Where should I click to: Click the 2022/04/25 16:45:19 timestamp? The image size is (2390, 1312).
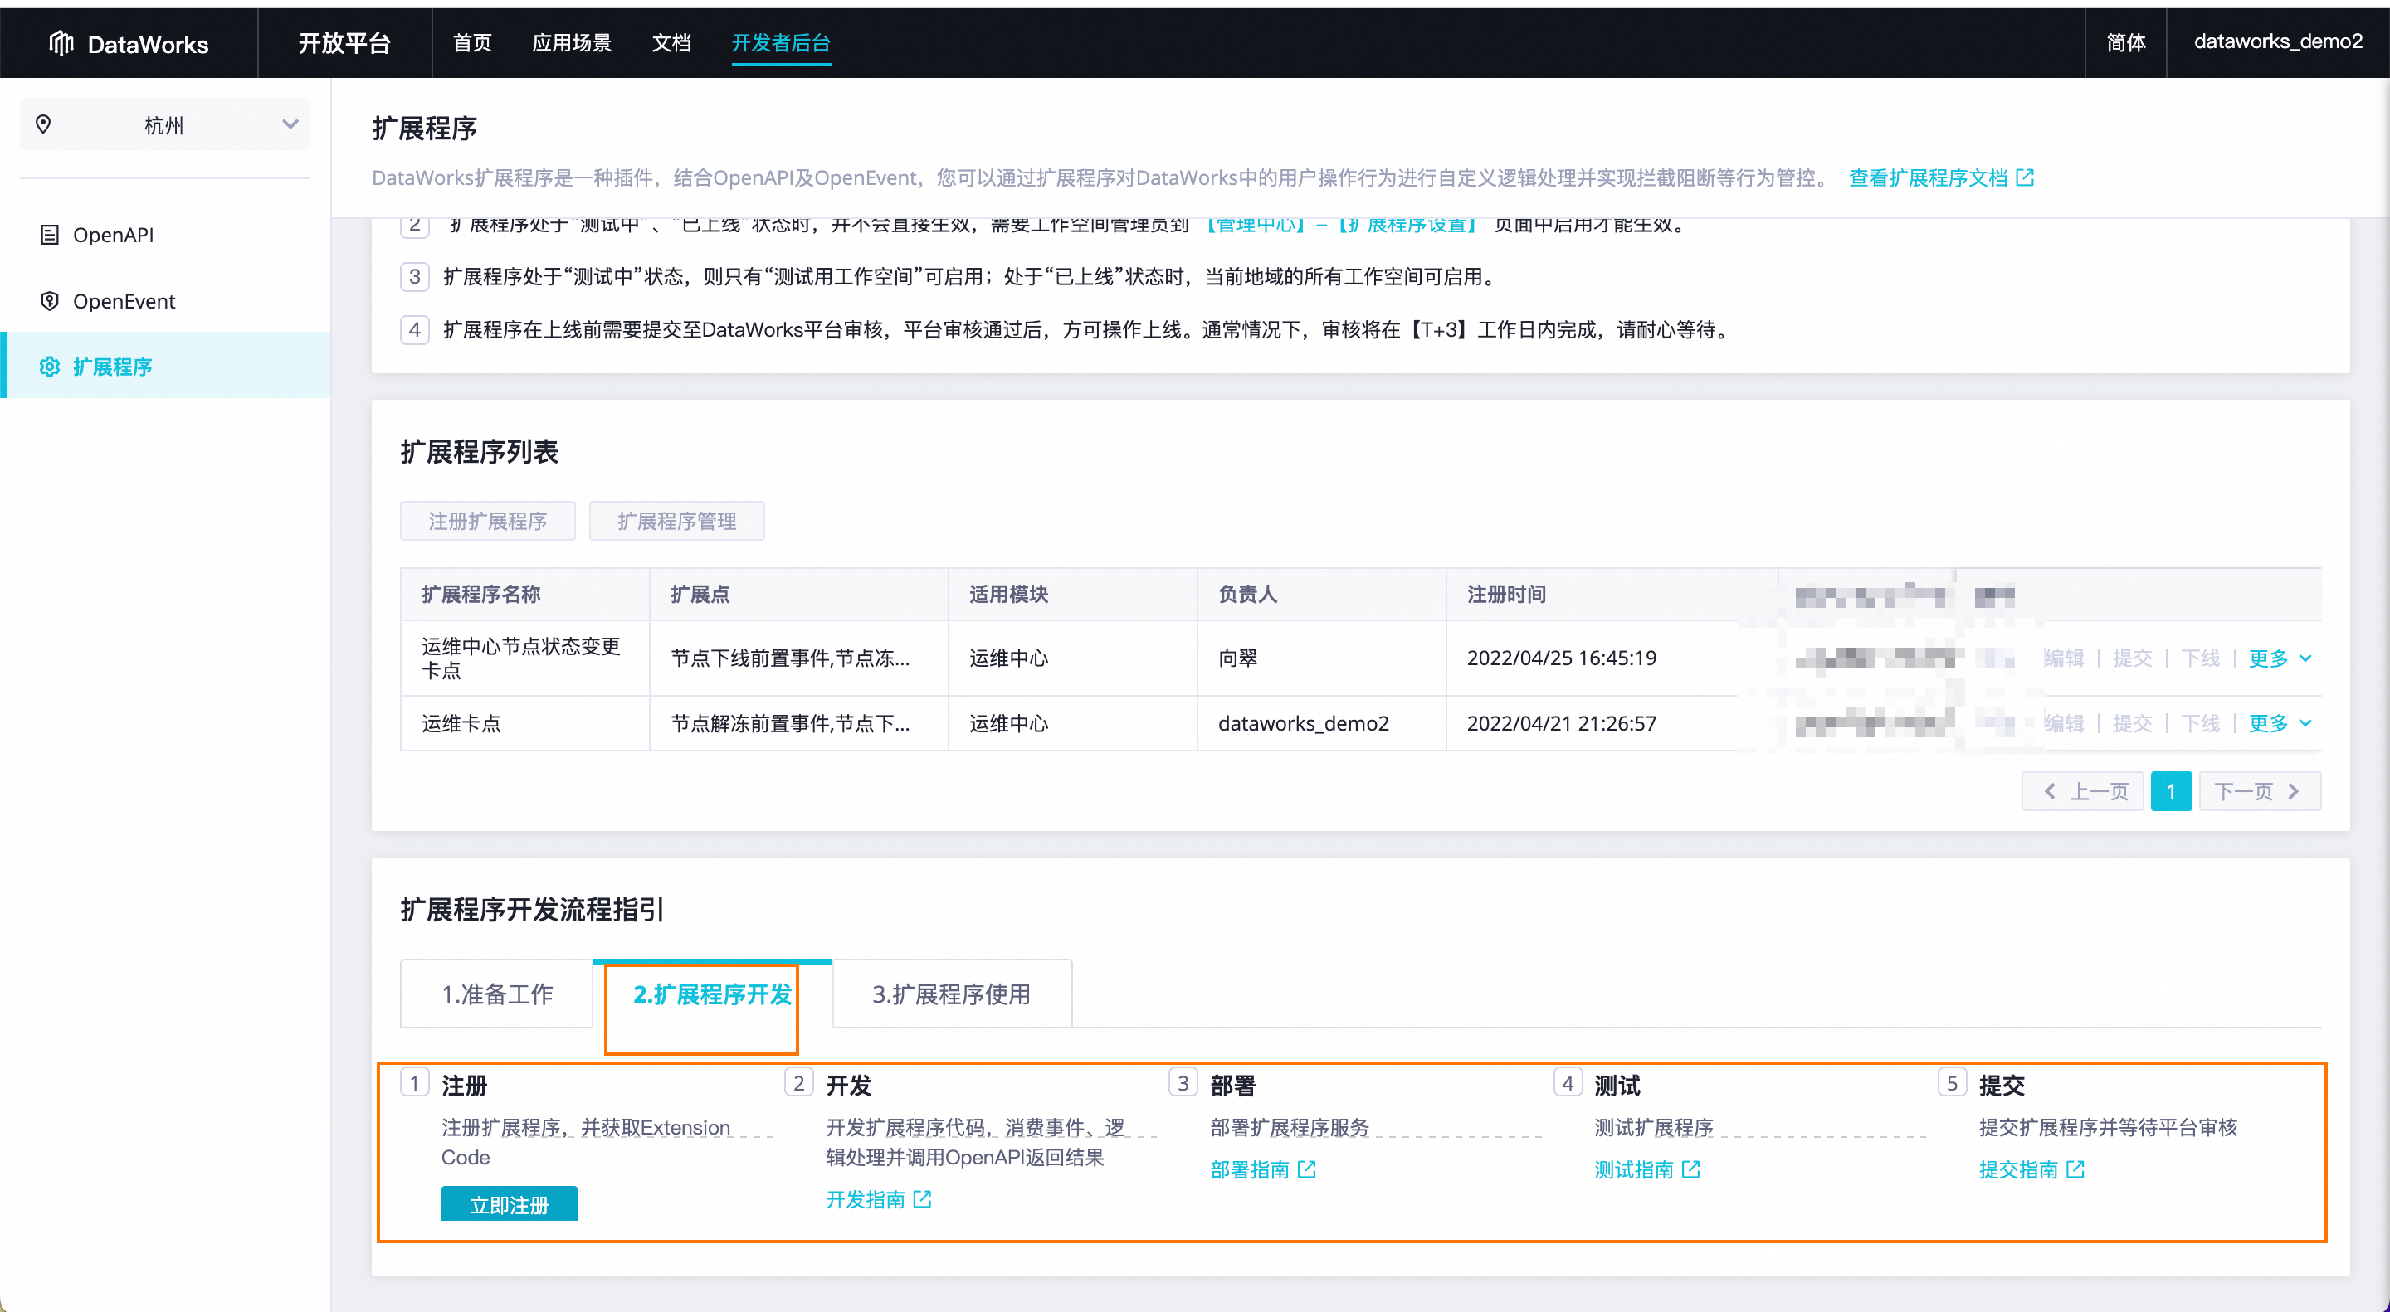[1562, 658]
